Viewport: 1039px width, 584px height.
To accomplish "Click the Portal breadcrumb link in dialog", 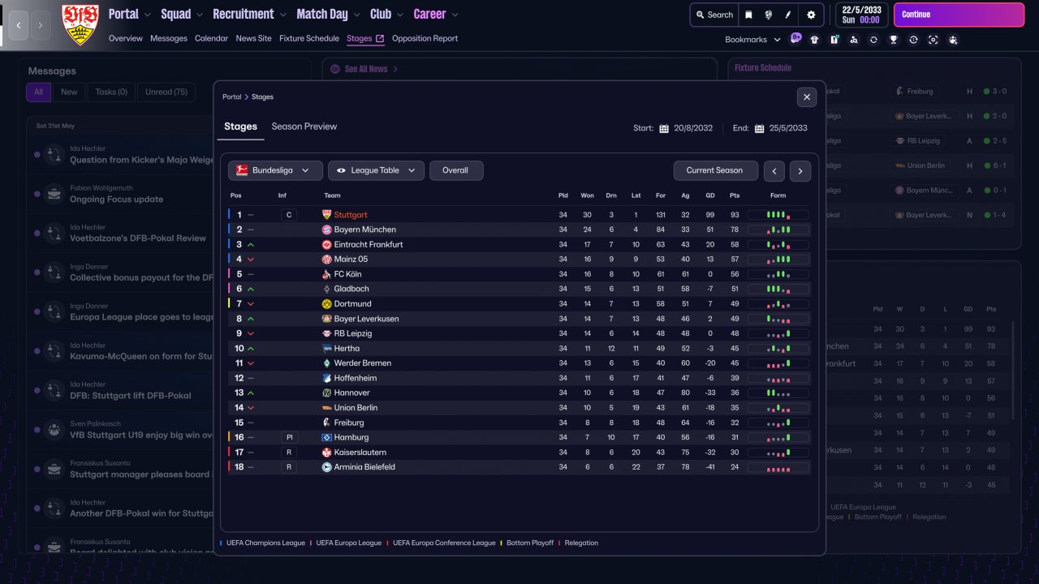I will click(231, 97).
